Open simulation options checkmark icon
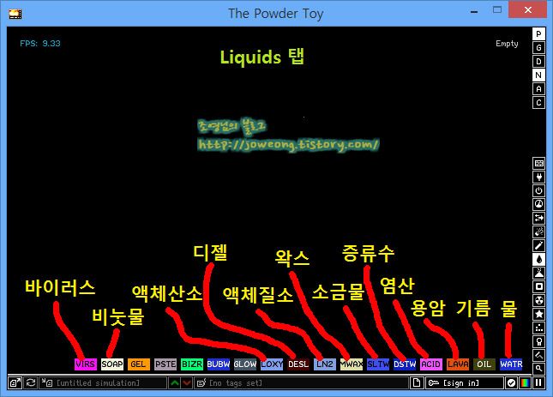Viewport: 553px width, 397px height. click(511, 382)
